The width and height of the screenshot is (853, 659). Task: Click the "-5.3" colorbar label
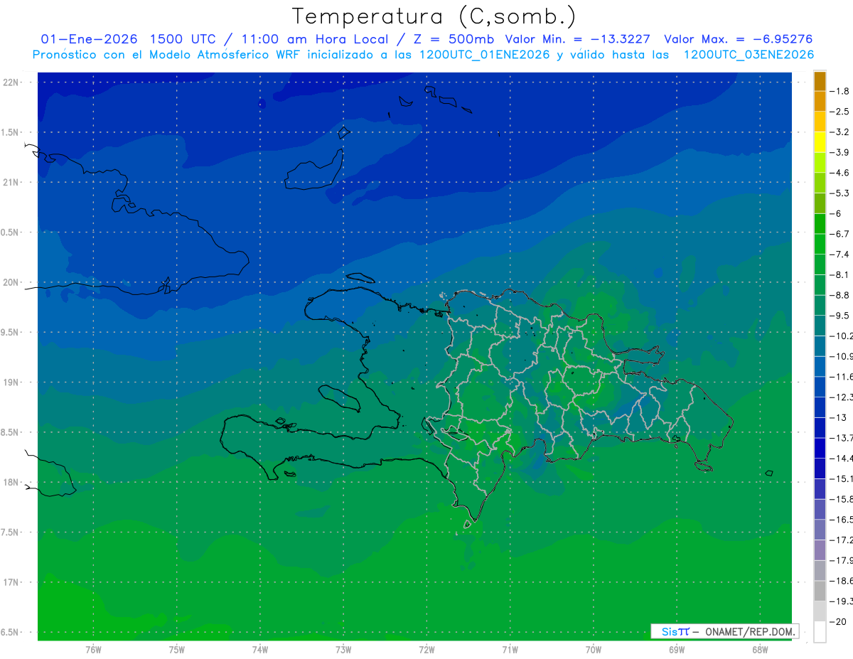click(841, 193)
